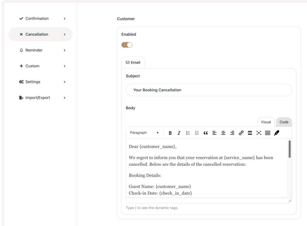Insert a numbered list
Image resolution: width=307 pixels, height=226 pixels.
pyautogui.click(x=197, y=133)
